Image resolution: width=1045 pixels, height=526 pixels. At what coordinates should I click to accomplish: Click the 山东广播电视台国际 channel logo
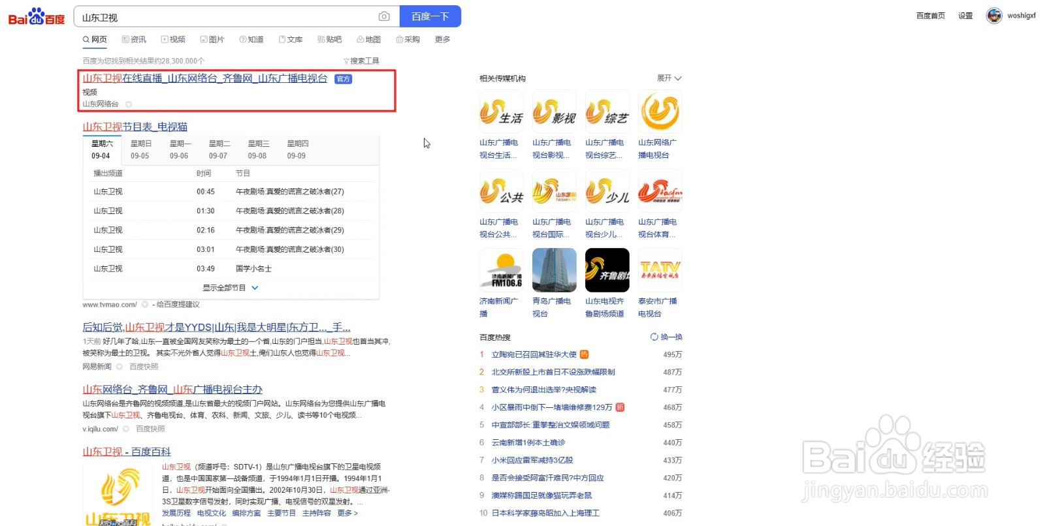tap(555, 191)
